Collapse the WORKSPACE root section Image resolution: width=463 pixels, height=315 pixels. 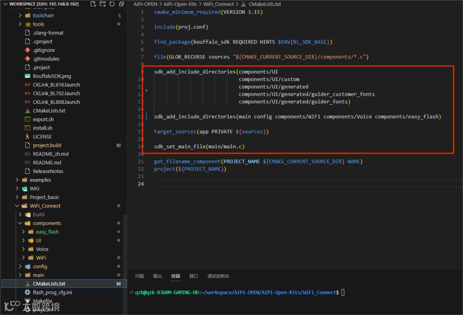coord(5,4)
